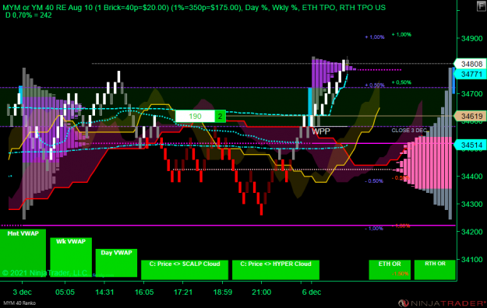The height and width of the screenshot is (308, 487).
Task: Click the 17:21 time axis label
Action: pyautogui.click(x=183, y=292)
